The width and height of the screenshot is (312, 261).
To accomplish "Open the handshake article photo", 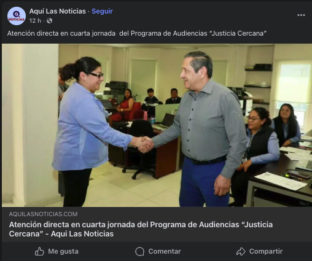I will [157, 125].
